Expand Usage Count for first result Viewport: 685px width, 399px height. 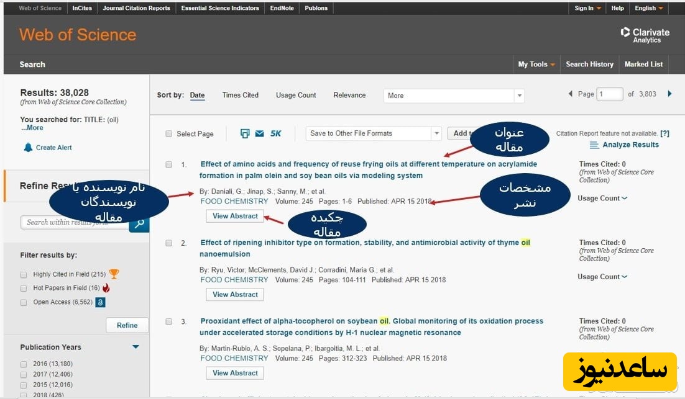coord(602,199)
